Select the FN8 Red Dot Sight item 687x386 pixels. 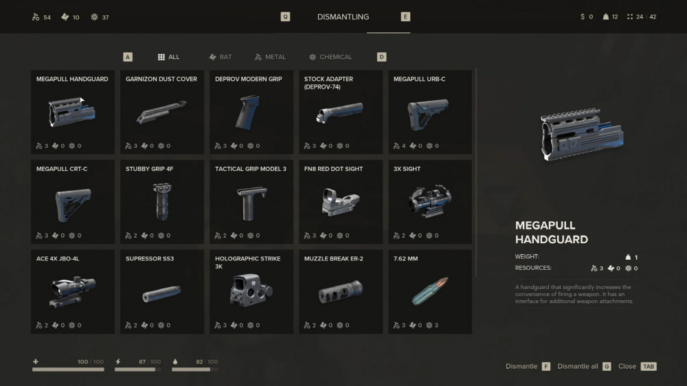click(x=341, y=202)
